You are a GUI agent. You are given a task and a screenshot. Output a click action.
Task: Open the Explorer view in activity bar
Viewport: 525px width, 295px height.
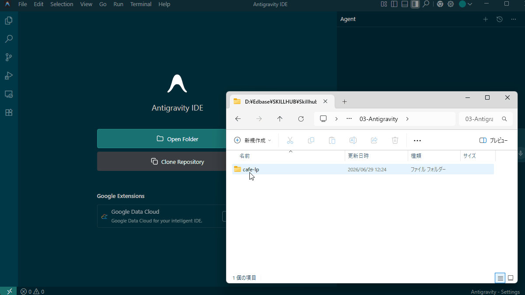point(8,21)
